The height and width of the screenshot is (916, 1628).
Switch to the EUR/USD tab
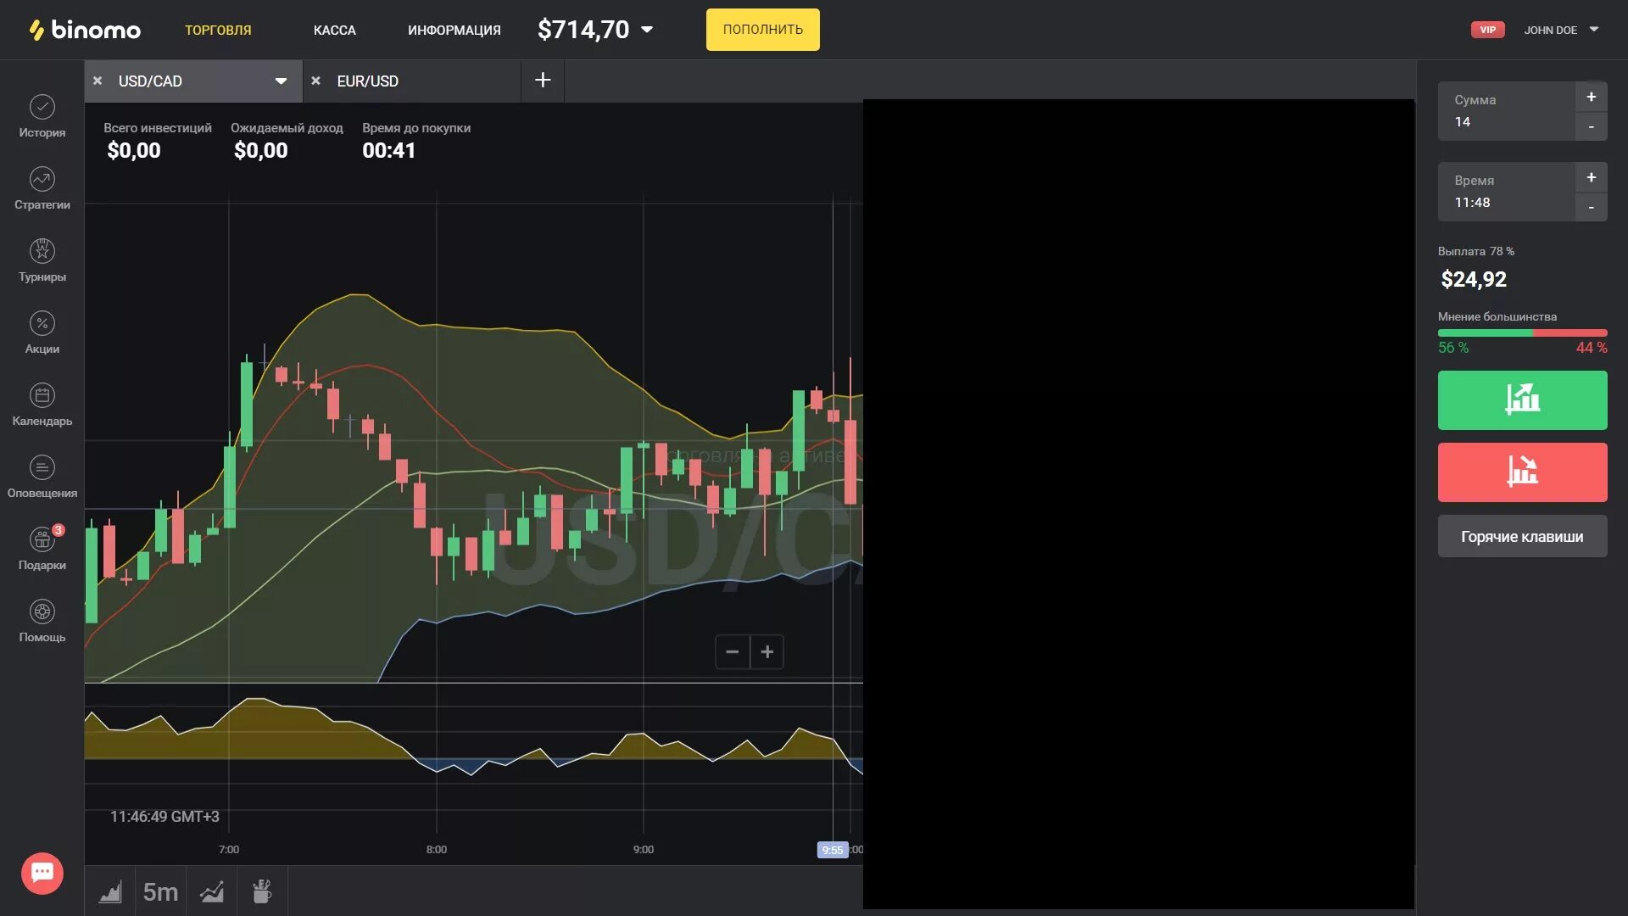[367, 81]
